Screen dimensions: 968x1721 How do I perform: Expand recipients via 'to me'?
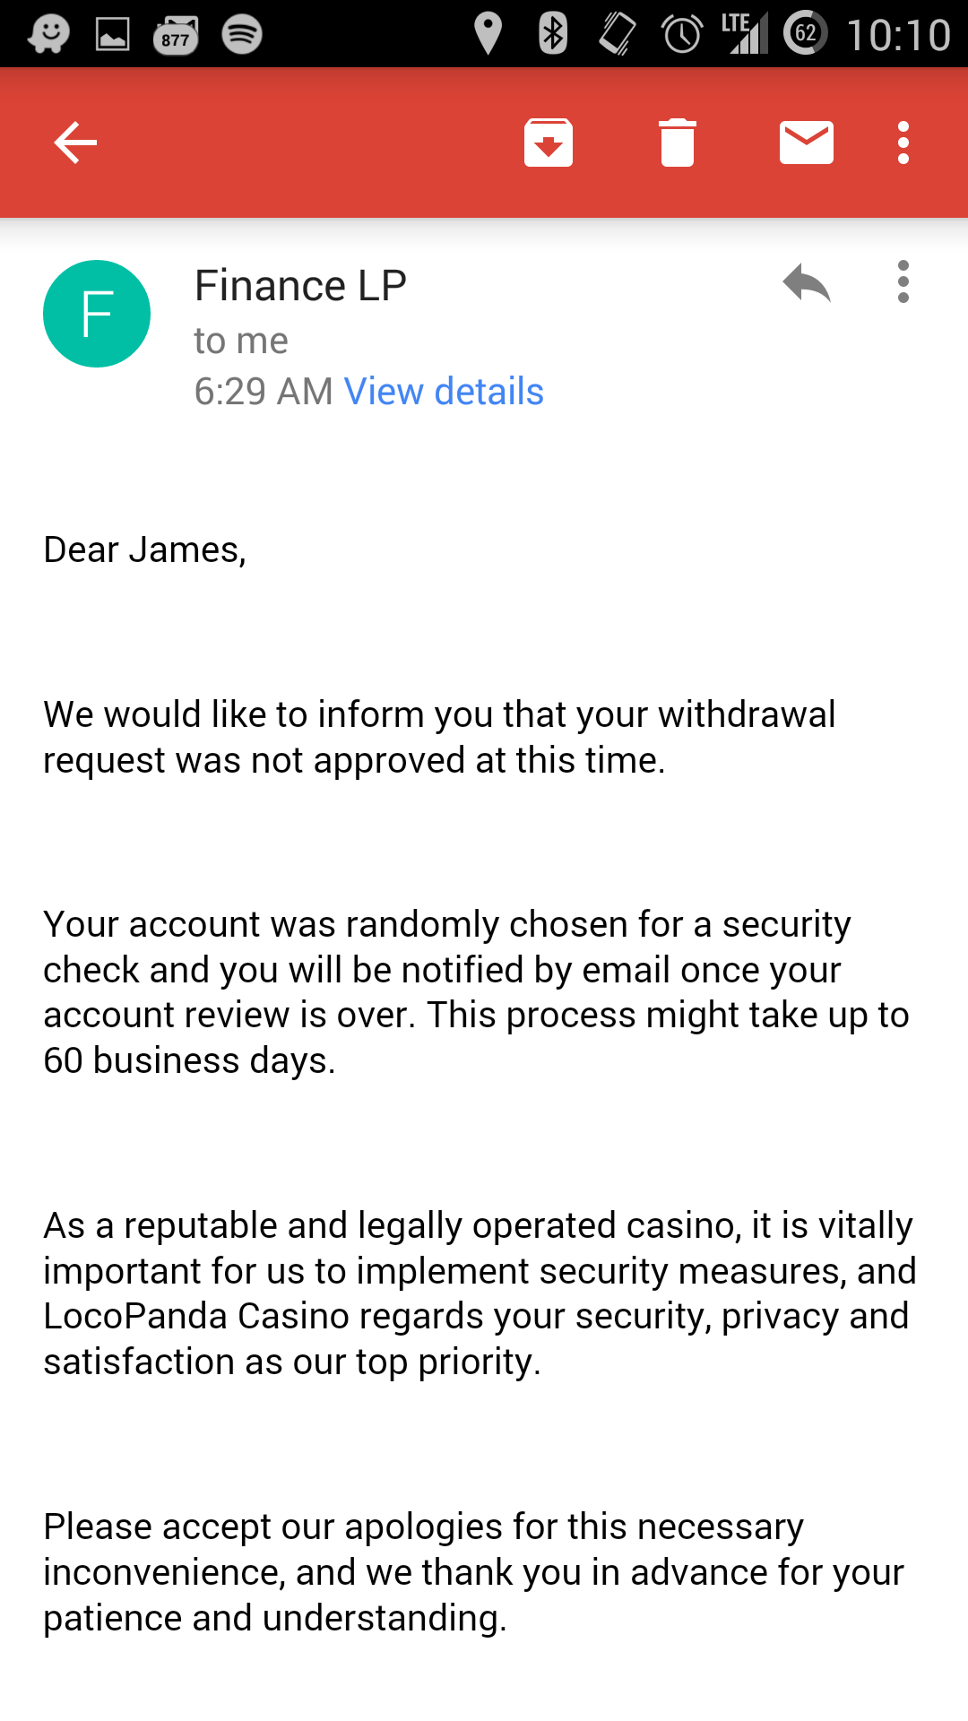(241, 341)
